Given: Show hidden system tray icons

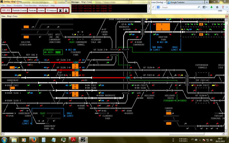Looking at the screenshot, I should tap(200, 140).
